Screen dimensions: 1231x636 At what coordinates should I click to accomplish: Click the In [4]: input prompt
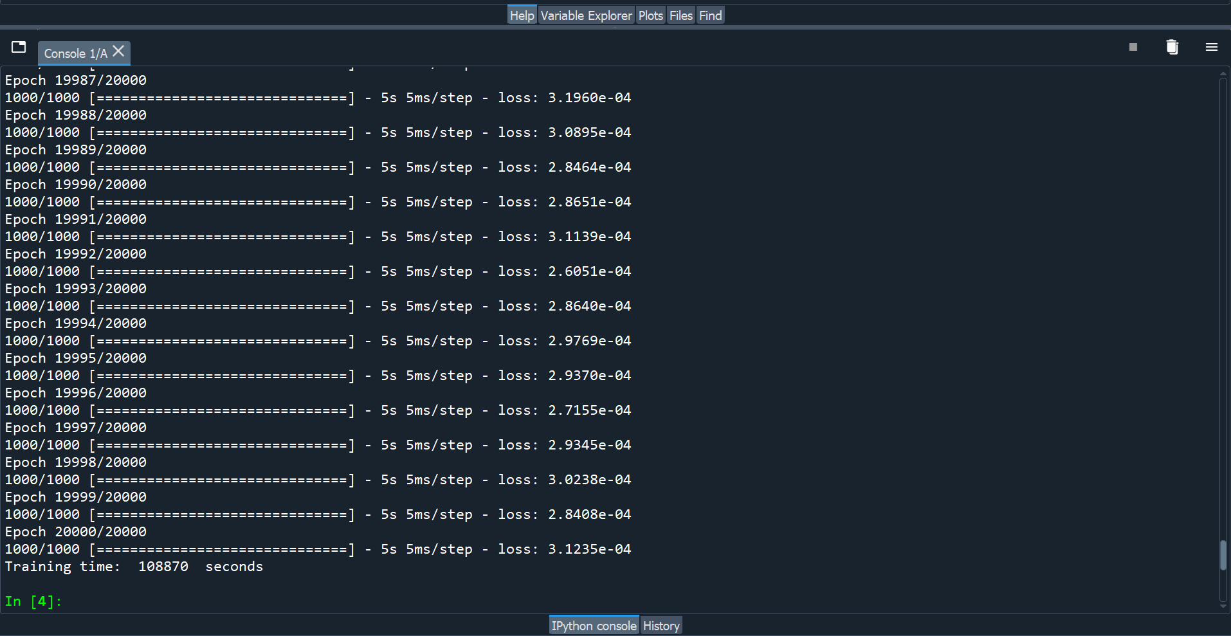click(x=33, y=601)
